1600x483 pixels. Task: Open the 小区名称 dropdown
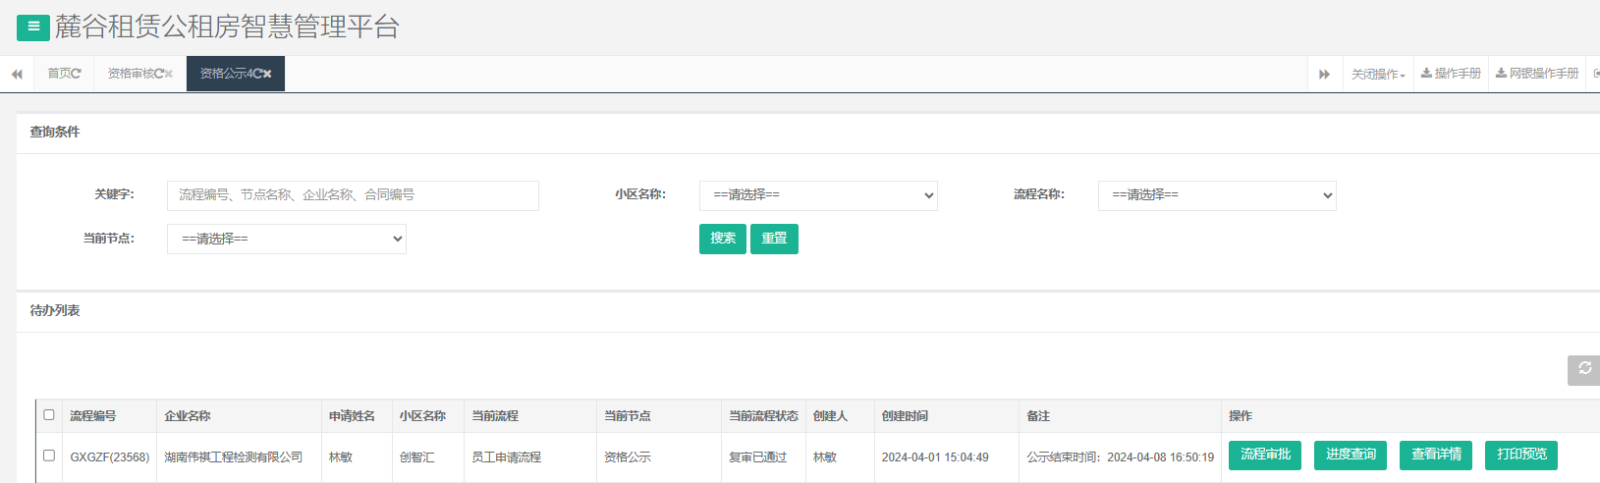(x=817, y=195)
